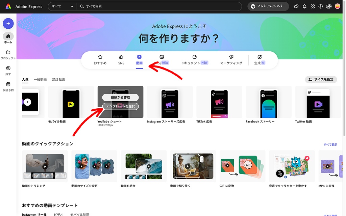
Task: Click the Adobe Express logo icon
Action: point(8,6)
